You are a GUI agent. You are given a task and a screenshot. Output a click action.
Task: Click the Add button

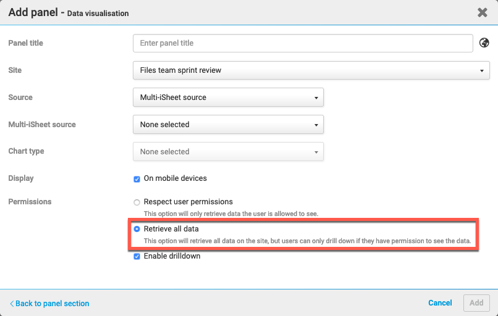tap(476, 303)
